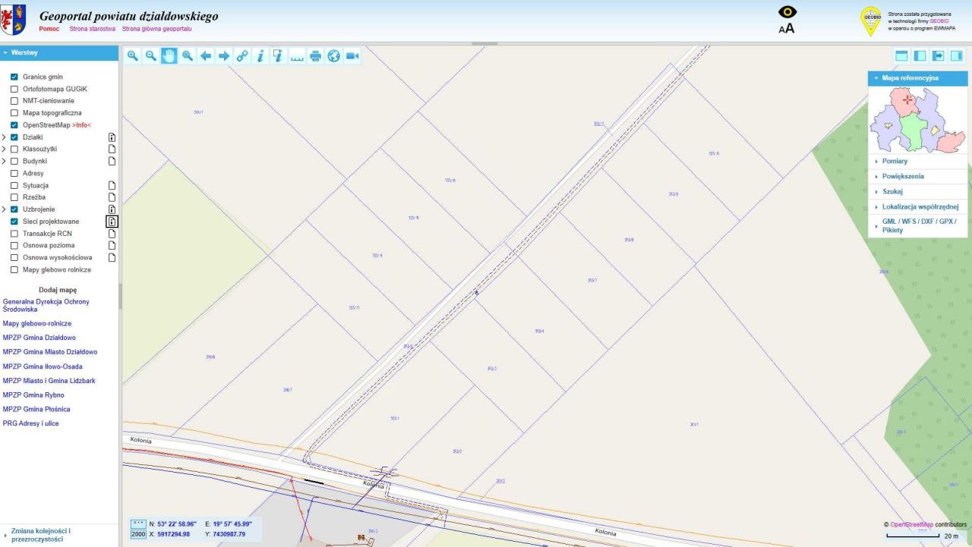The height and width of the screenshot is (547, 972).
Task: Add the Mapy glebowo-rolnicze map link
Action: coord(37,323)
